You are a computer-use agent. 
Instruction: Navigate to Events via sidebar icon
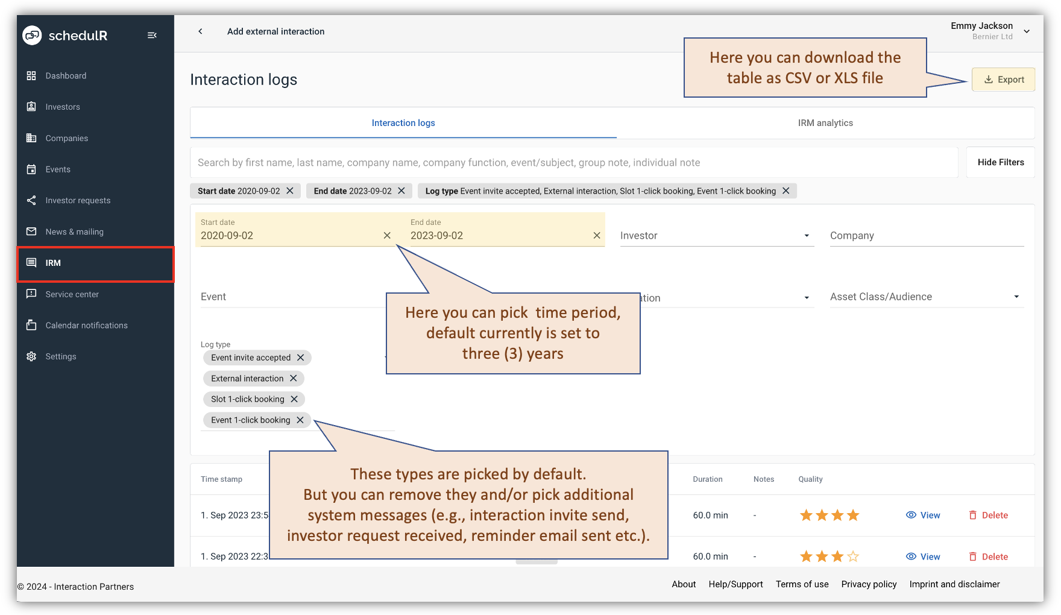coord(31,169)
